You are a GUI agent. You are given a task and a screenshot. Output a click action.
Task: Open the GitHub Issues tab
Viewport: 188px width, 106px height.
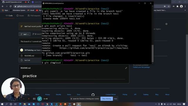pos(20,16)
